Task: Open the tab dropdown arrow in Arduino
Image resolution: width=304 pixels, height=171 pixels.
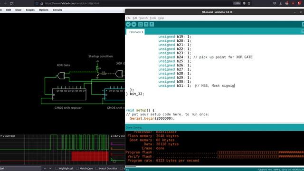Action: click(303, 31)
